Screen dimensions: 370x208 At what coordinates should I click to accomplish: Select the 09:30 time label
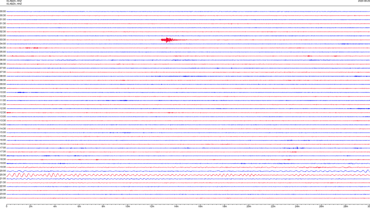pyautogui.click(x=3, y=88)
